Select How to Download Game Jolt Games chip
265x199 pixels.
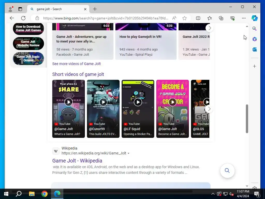(x=28, y=29)
